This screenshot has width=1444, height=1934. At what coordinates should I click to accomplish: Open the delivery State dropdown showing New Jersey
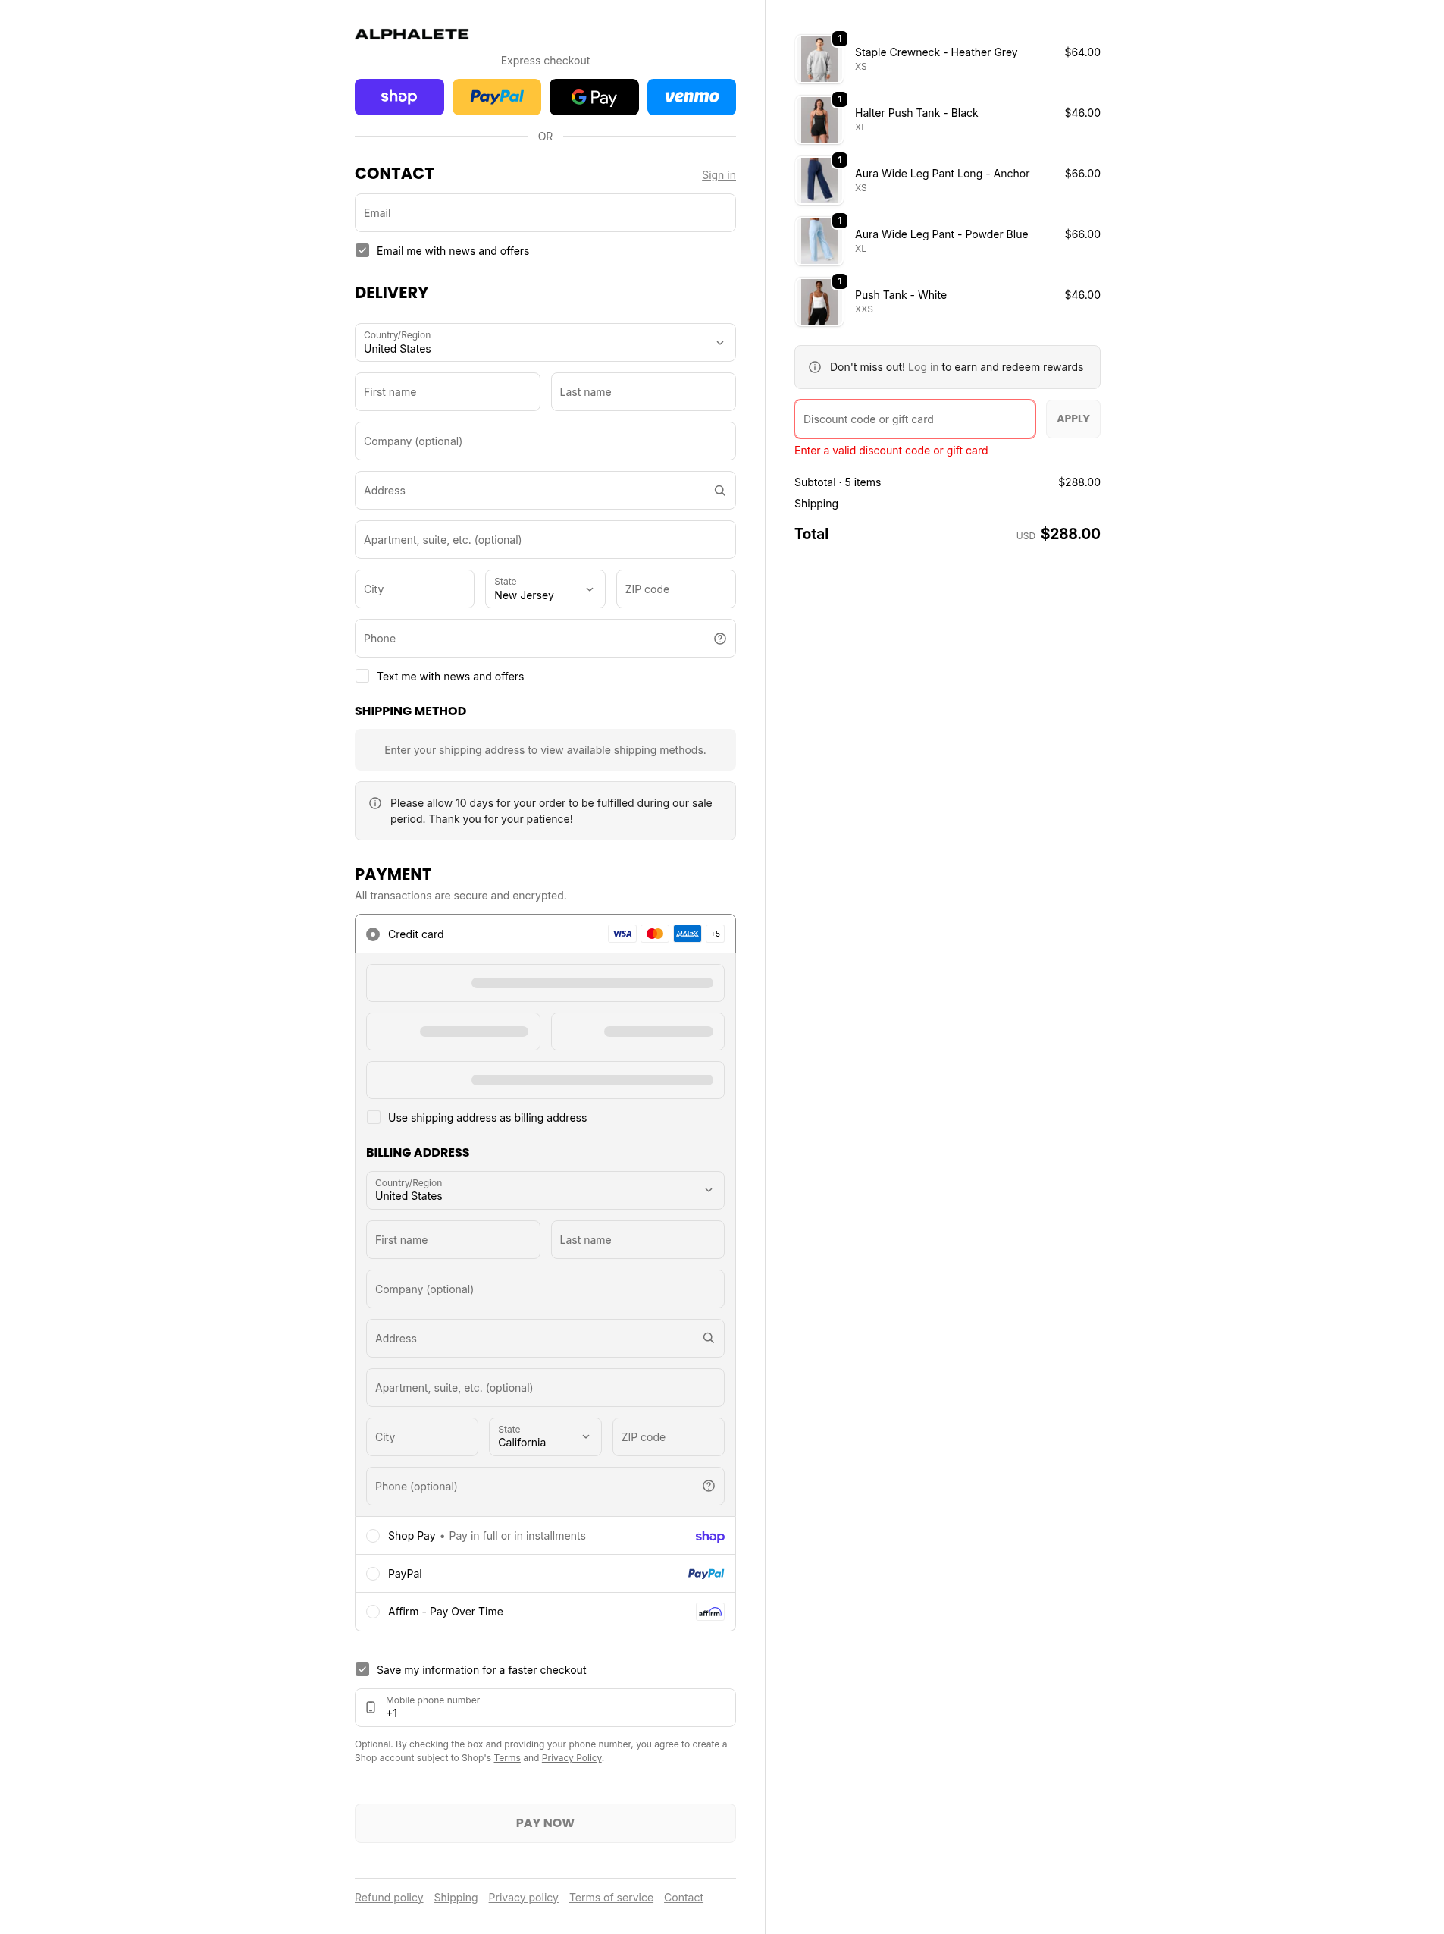tap(544, 589)
